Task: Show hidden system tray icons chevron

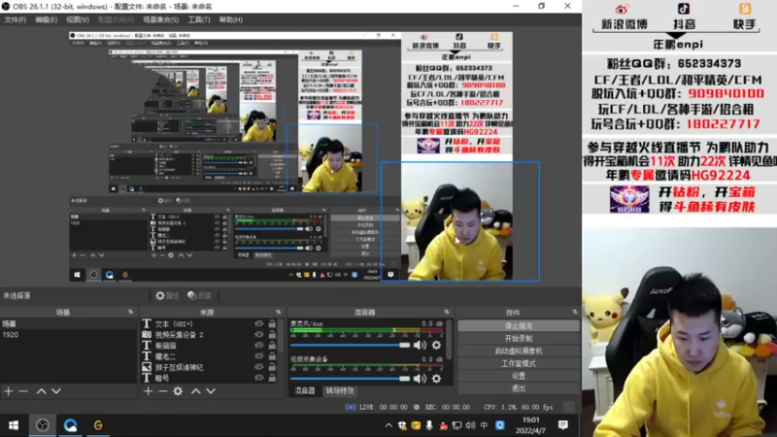Action: [388, 425]
